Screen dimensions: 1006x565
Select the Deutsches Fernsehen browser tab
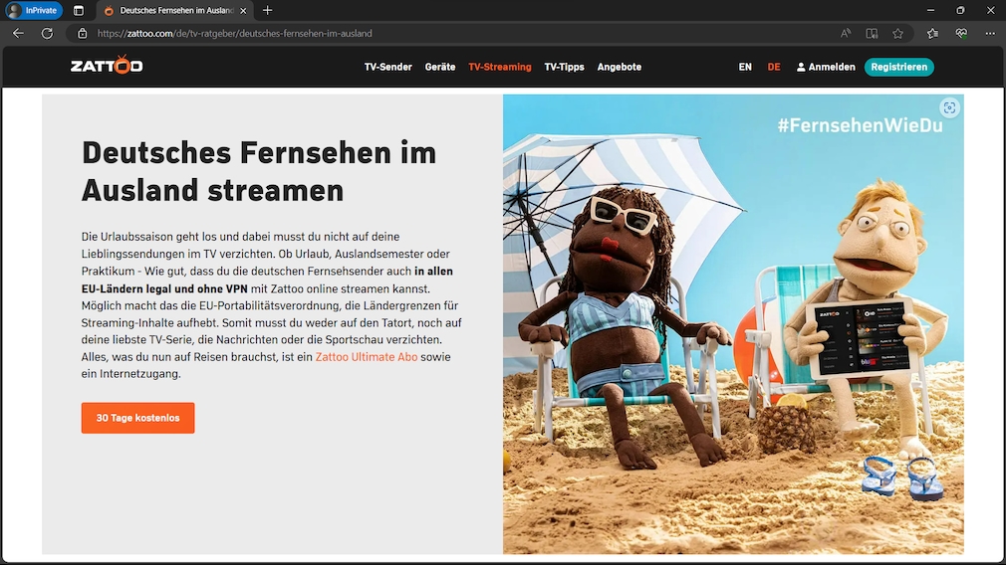point(175,10)
